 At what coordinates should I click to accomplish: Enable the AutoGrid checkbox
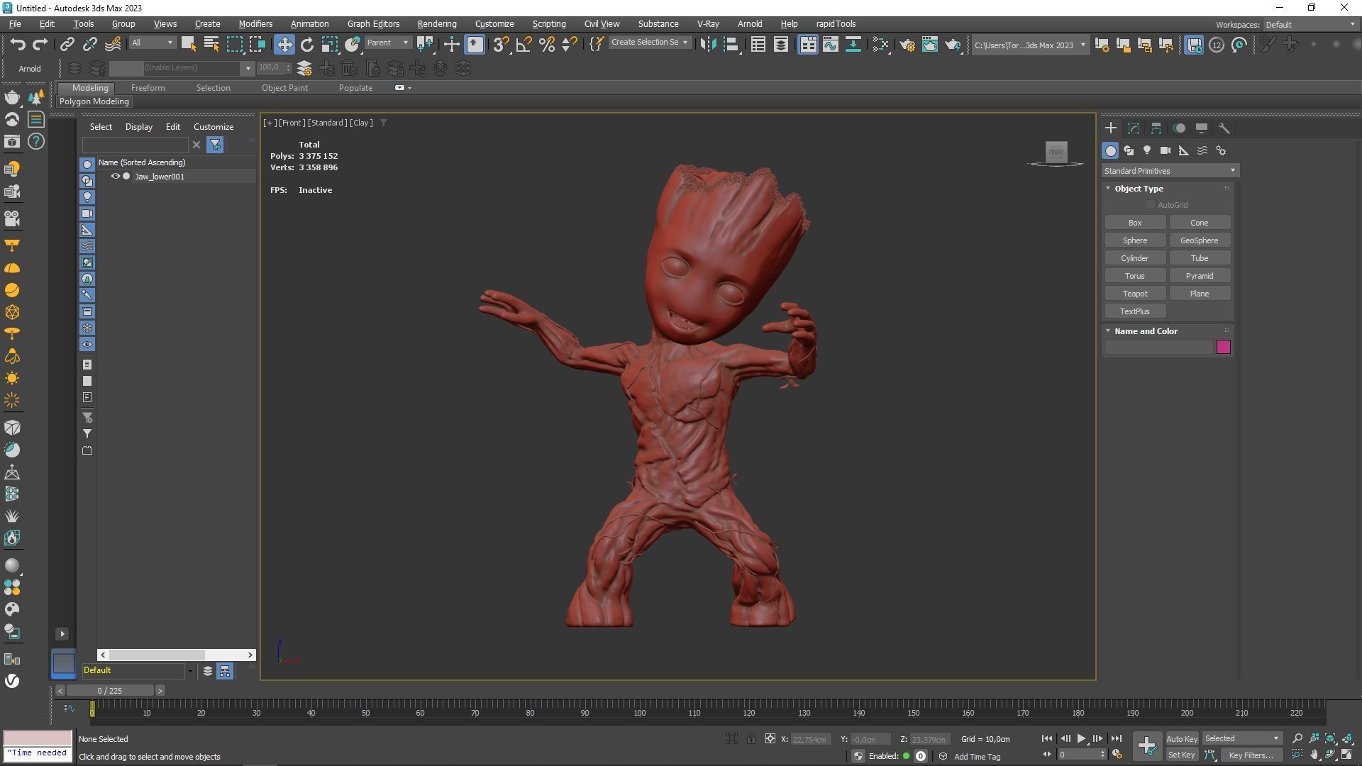click(x=1151, y=205)
